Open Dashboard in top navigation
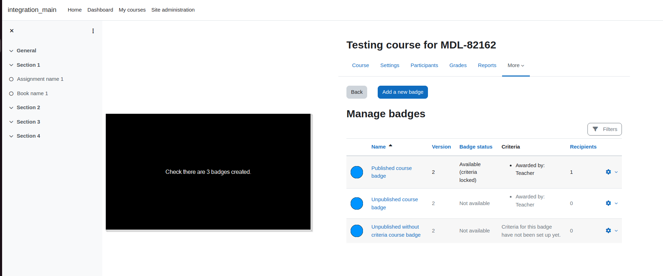The width and height of the screenshot is (663, 276). point(100,10)
